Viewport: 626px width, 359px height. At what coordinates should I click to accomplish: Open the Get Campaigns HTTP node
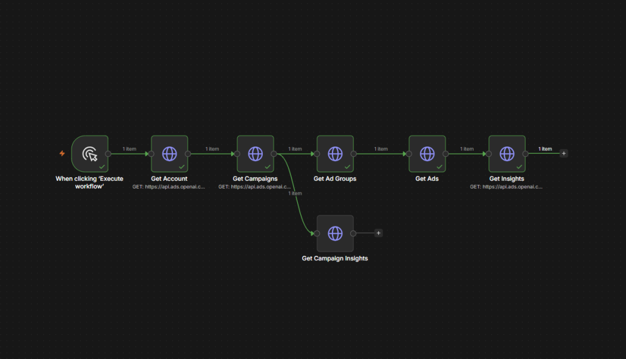[256, 154]
